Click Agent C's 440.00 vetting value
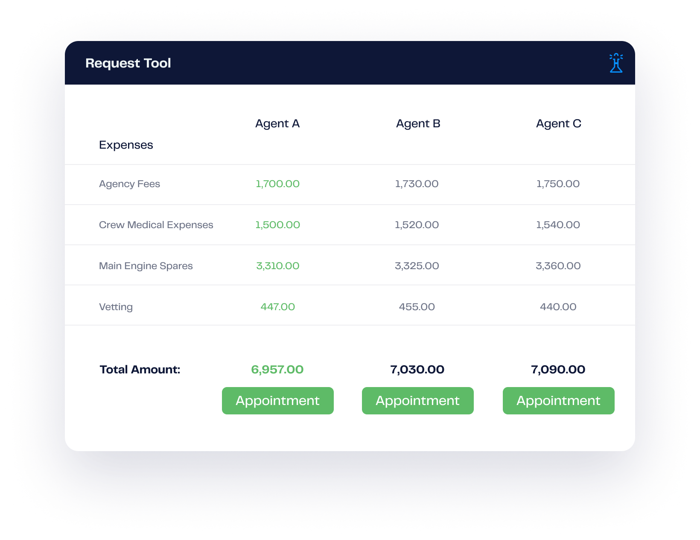This screenshot has height=540, width=700. [558, 307]
